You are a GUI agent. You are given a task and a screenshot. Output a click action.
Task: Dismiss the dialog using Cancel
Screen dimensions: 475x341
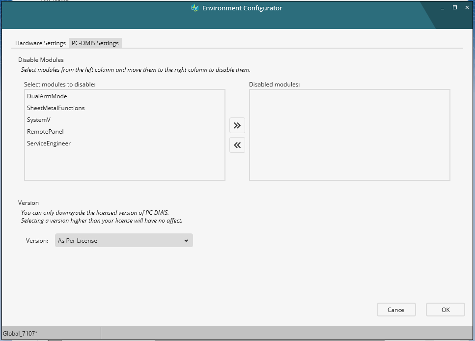click(396, 310)
